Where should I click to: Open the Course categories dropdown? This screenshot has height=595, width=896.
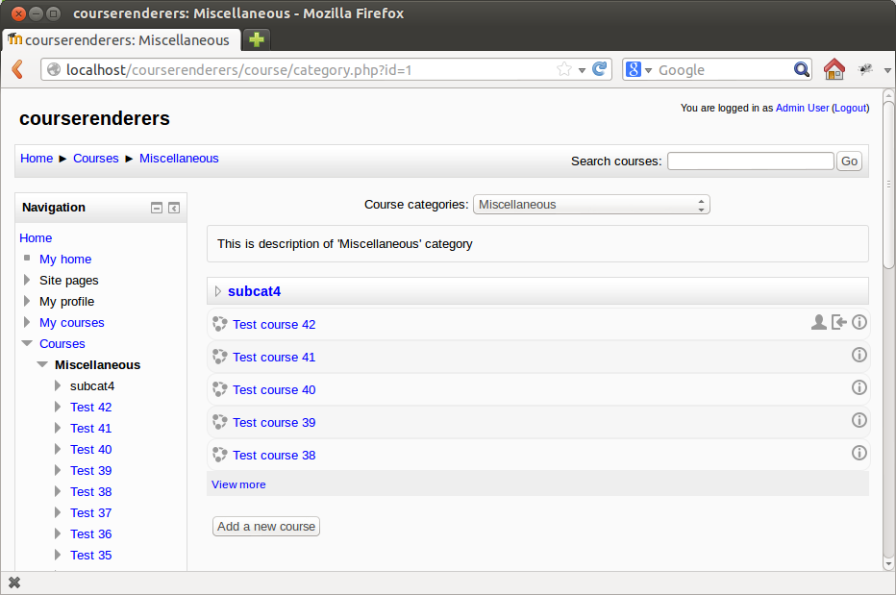click(x=591, y=205)
